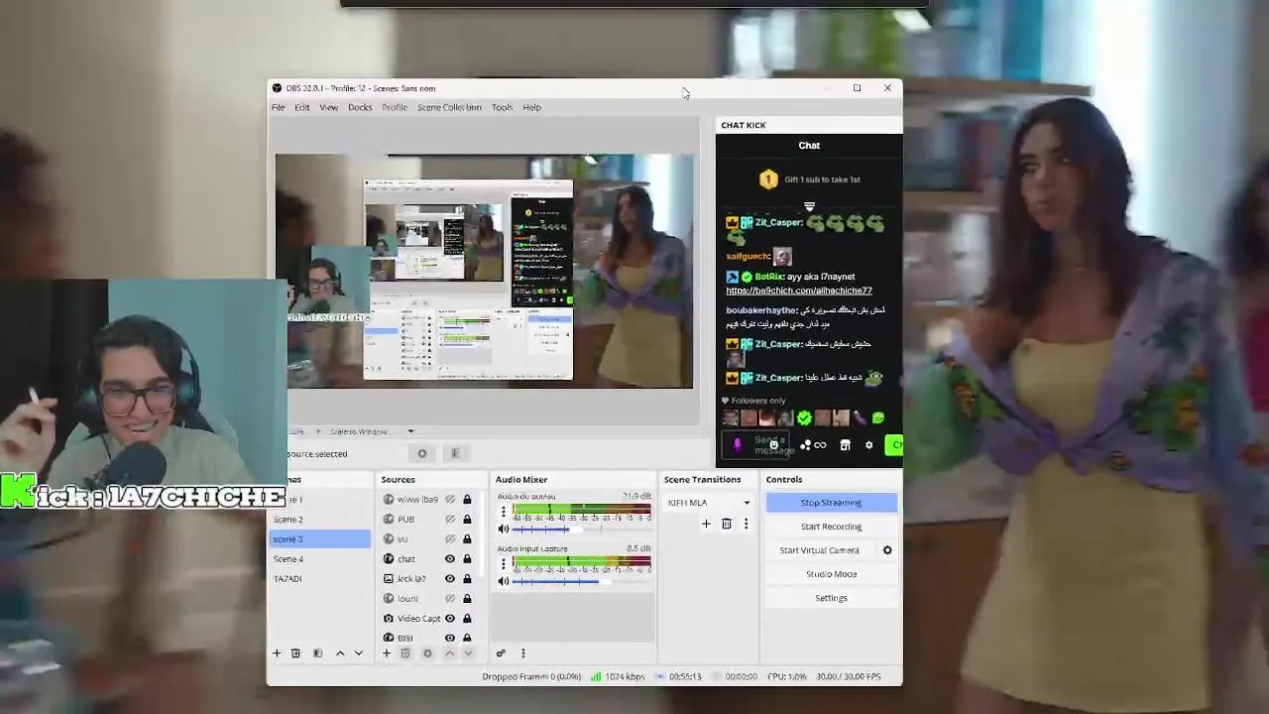Move scene up with the arrow
This screenshot has width=1269, height=714.
pos(340,653)
